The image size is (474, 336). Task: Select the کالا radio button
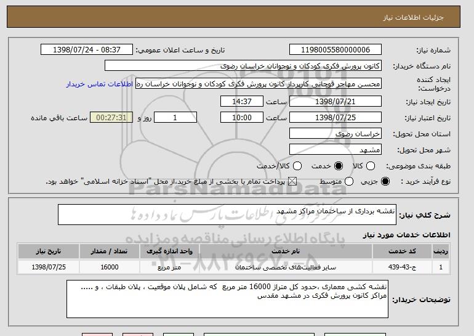click(371, 166)
